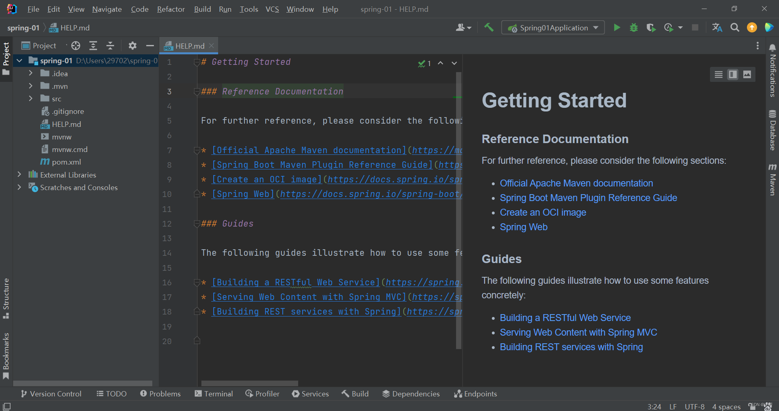Image resolution: width=779 pixels, height=411 pixels.
Task: Open the VCS menu
Action: pyautogui.click(x=272, y=9)
